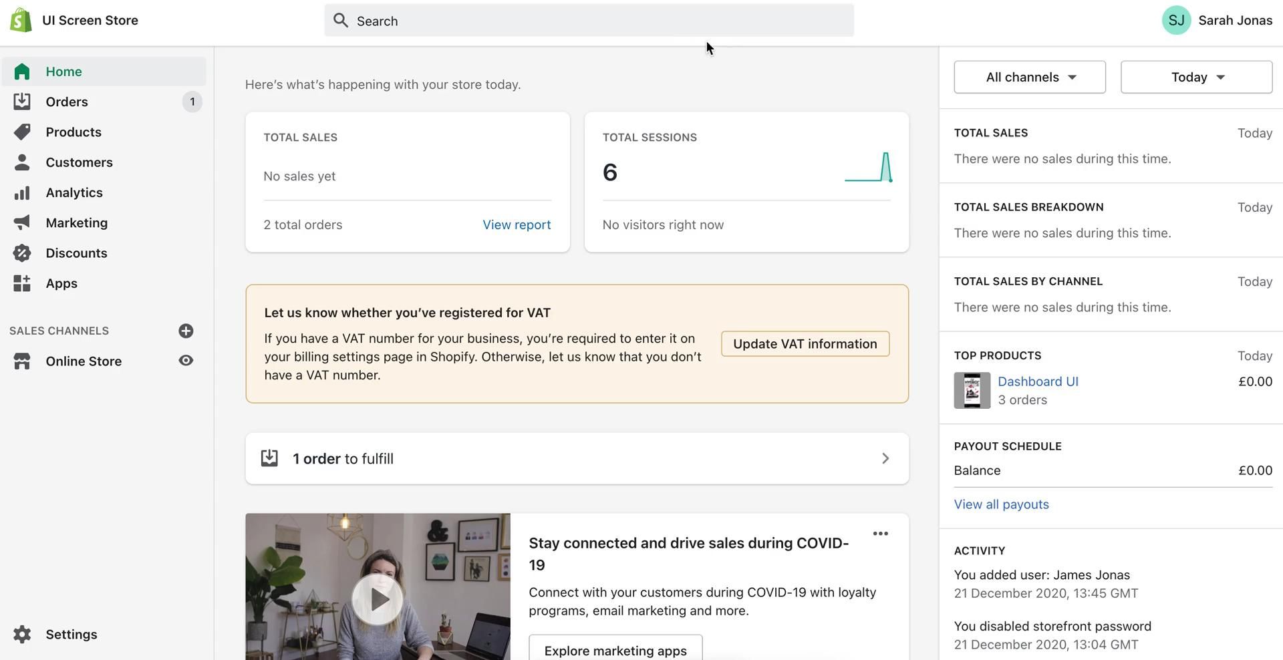Click the Orders inbox icon in sidebar
The image size is (1283, 660).
coord(22,102)
